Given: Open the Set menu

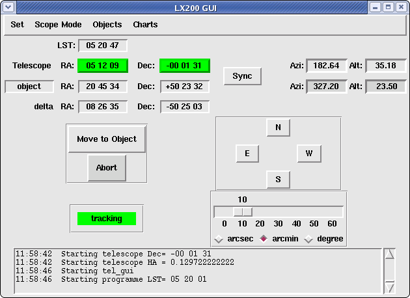Looking at the screenshot, I should pos(17,25).
